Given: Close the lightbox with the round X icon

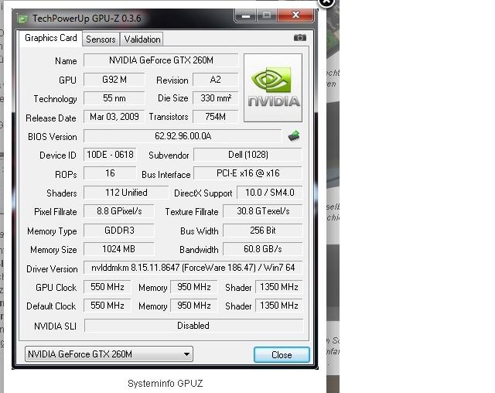Looking at the screenshot, I should (326, 2).
